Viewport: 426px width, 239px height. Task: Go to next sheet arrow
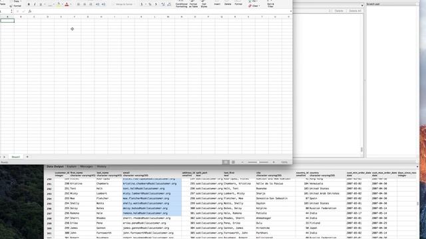click(5, 157)
